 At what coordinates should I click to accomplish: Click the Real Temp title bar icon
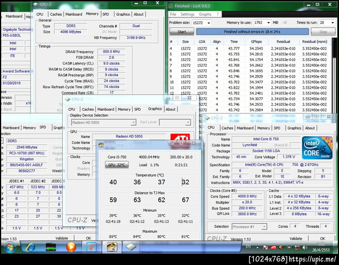click(101, 145)
